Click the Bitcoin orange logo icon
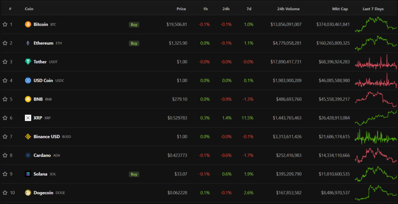Image resolution: width=398 pixels, height=204 pixels. tap(28, 24)
